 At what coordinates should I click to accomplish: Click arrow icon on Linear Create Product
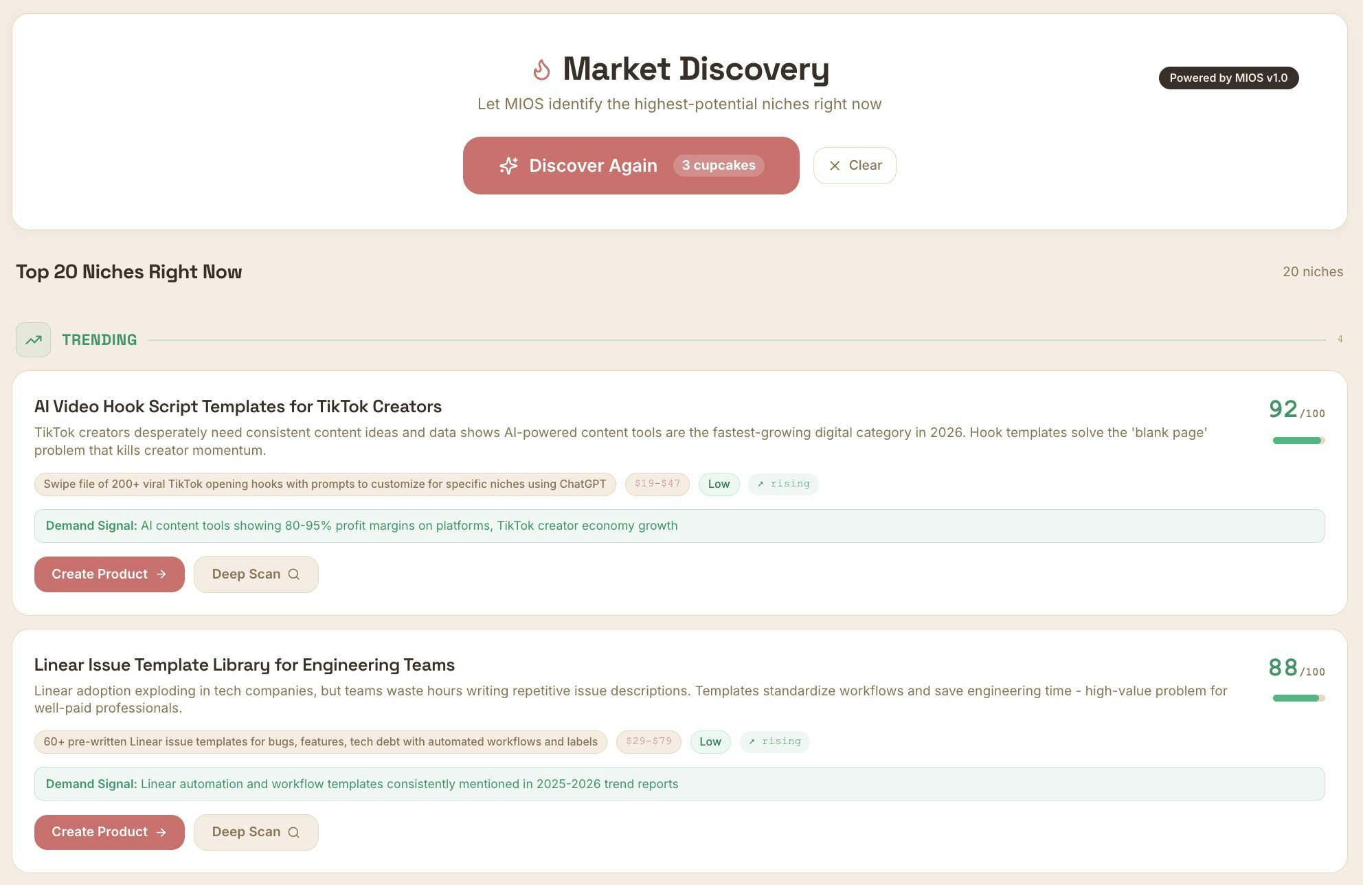[x=161, y=832]
